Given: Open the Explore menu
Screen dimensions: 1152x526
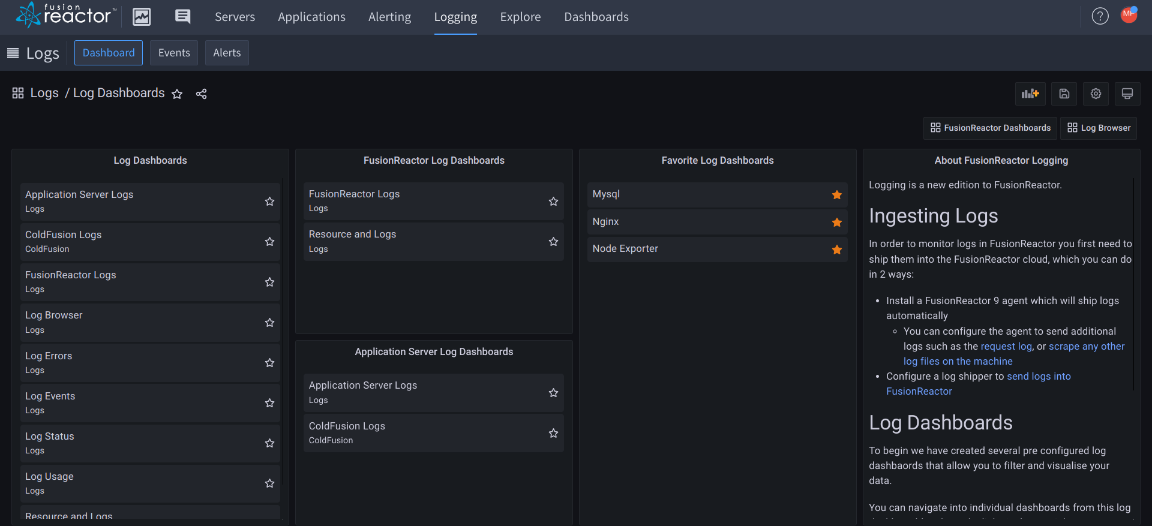Looking at the screenshot, I should coord(520,17).
